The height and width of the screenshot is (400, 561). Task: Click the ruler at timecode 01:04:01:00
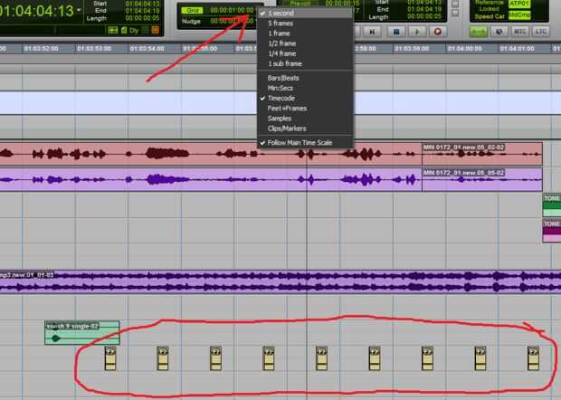(517, 48)
